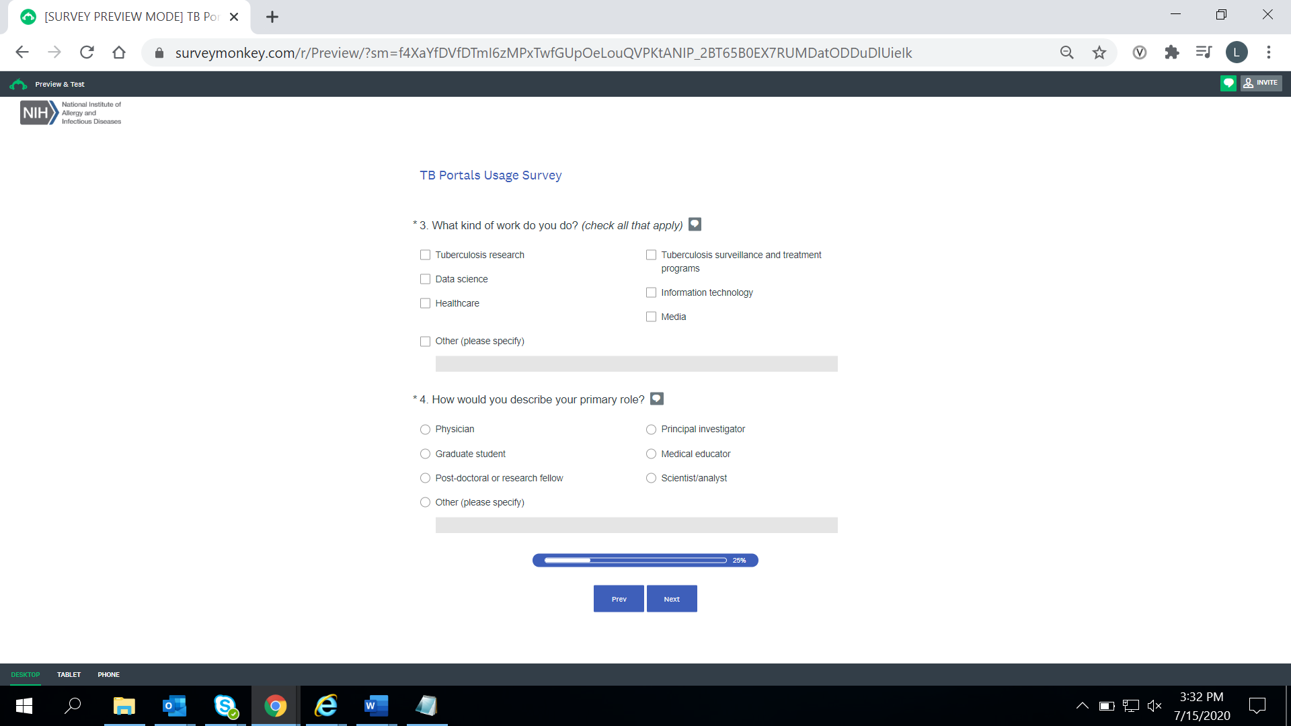Click the Next button
This screenshot has width=1291, height=726.
pyautogui.click(x=671, y=599)
